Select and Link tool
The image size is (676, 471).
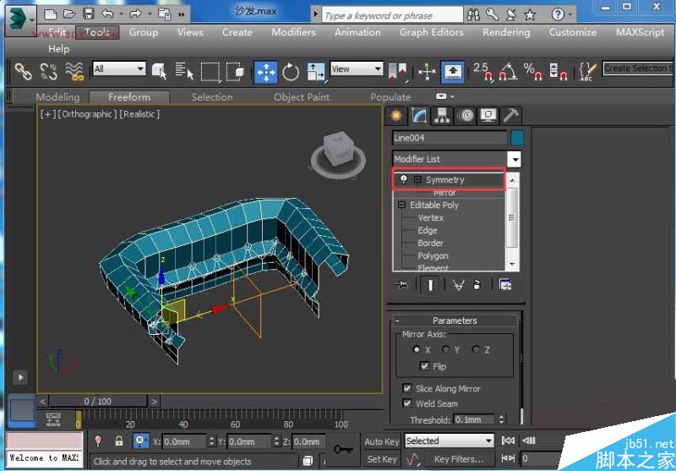[23, 71]
